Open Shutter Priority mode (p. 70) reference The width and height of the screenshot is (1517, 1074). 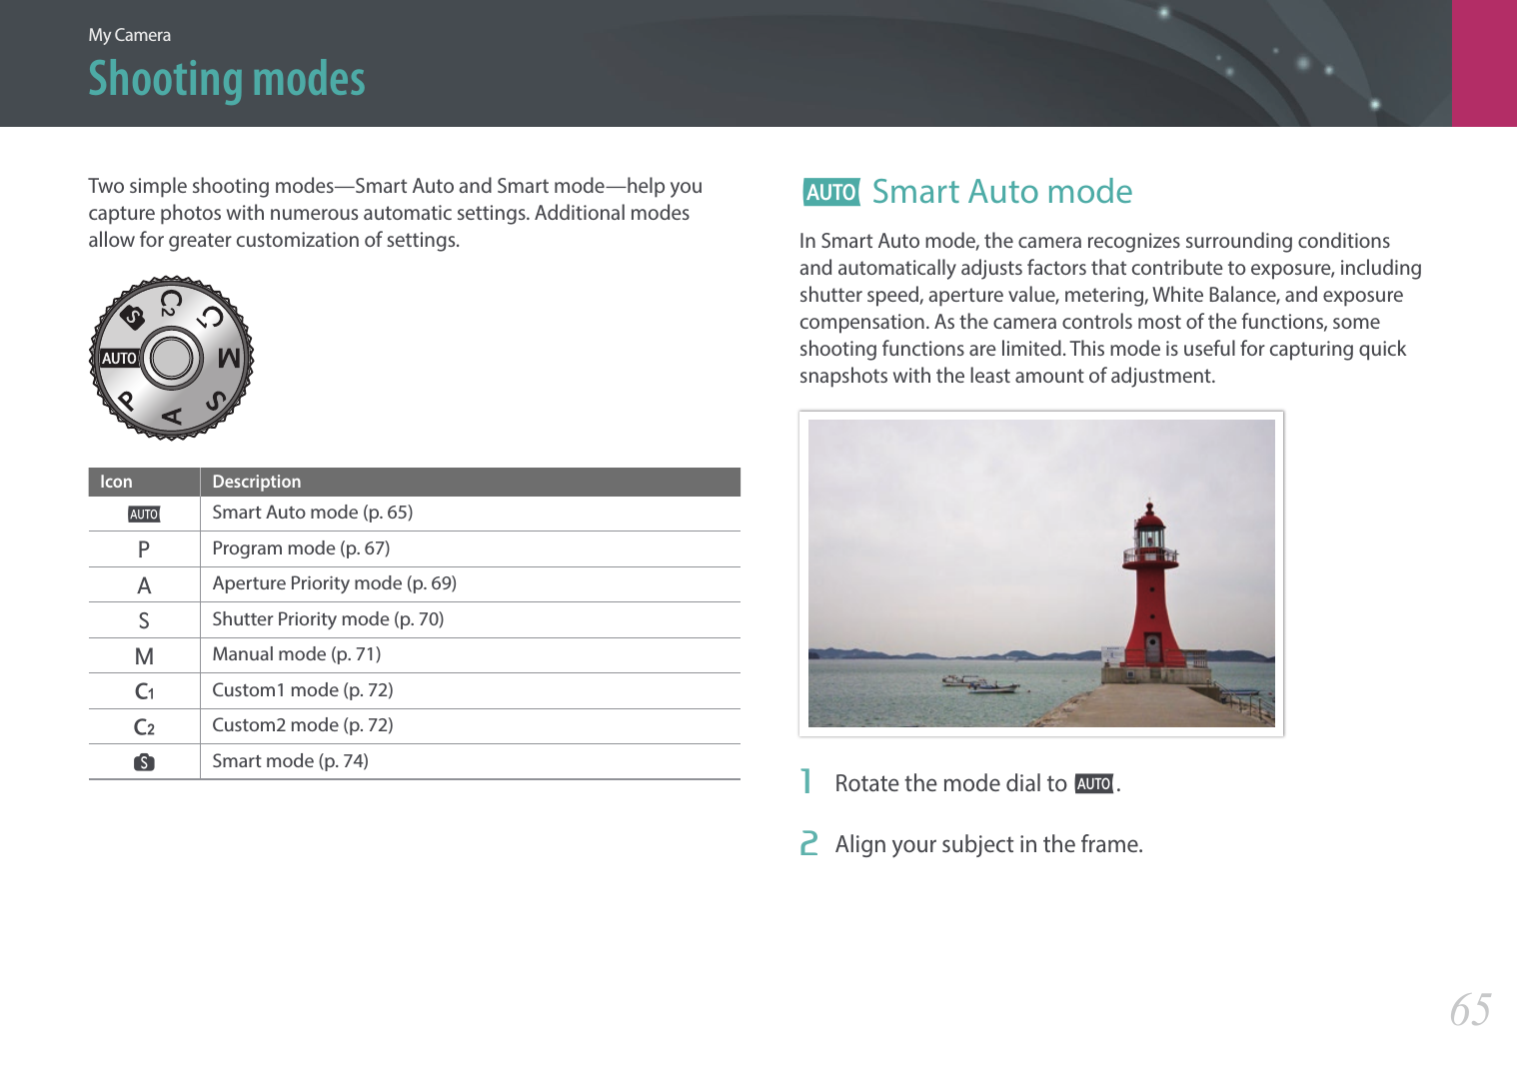pyautogui.click(x=328, y=619)
